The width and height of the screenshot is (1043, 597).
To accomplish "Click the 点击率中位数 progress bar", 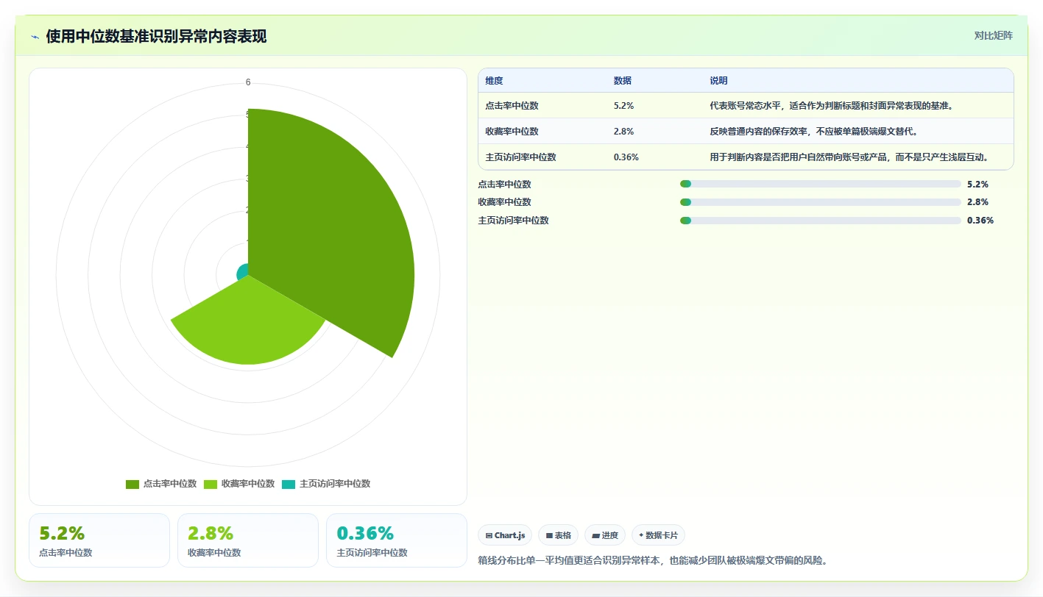I will [x=821, y=184].
